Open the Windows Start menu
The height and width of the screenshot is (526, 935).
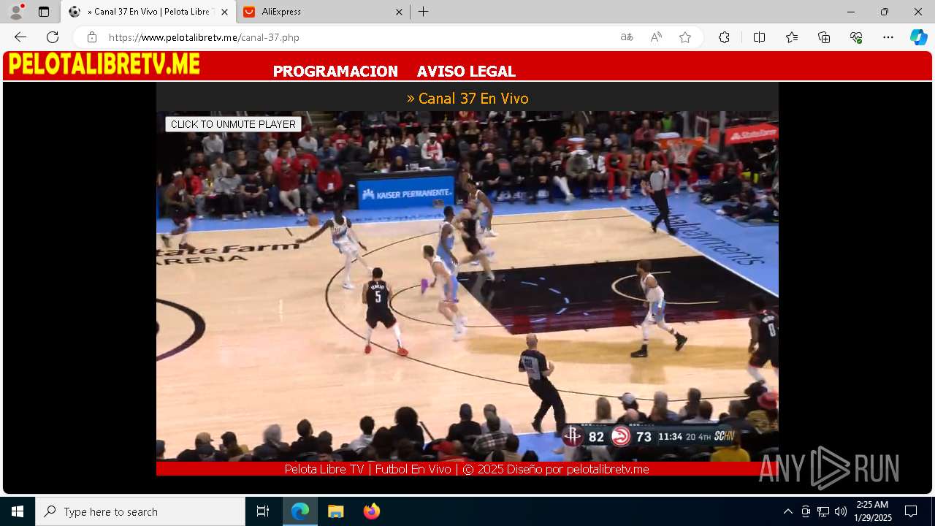pos(18,511)
